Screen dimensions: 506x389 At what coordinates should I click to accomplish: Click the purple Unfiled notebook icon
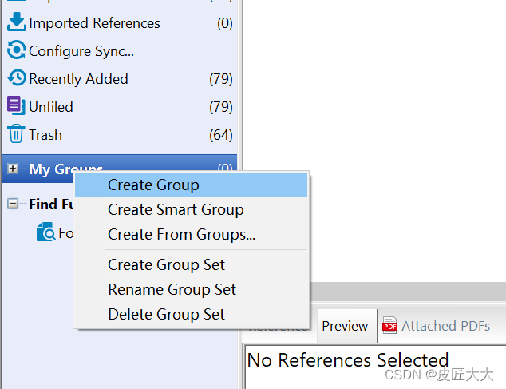pos(16,105)
